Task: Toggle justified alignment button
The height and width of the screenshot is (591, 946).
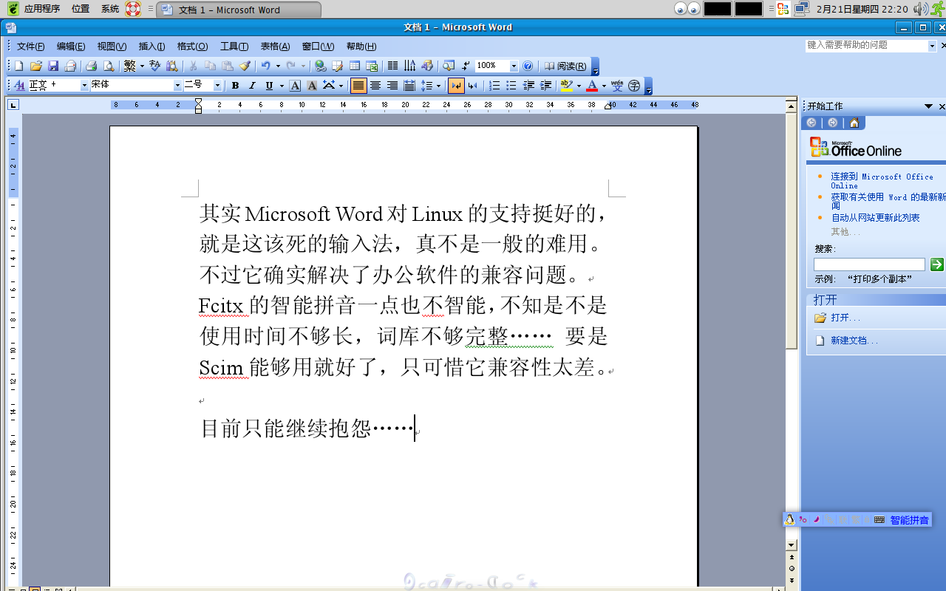Action: click(x=358, y=86)
